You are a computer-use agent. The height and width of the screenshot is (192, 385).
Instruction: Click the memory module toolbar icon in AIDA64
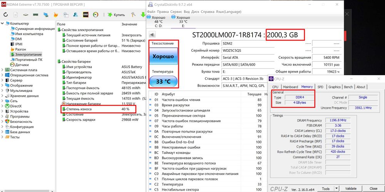36,15
